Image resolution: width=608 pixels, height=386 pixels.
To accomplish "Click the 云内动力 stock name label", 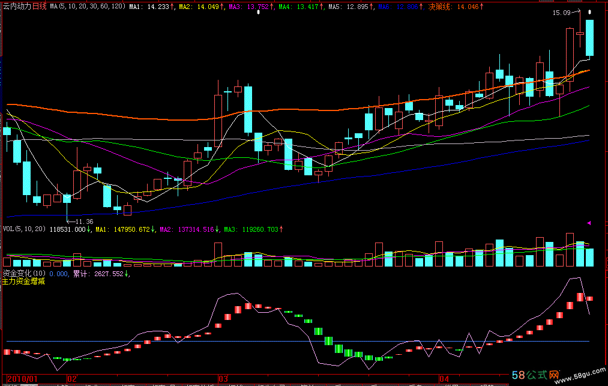I will (x=17, y=6).
